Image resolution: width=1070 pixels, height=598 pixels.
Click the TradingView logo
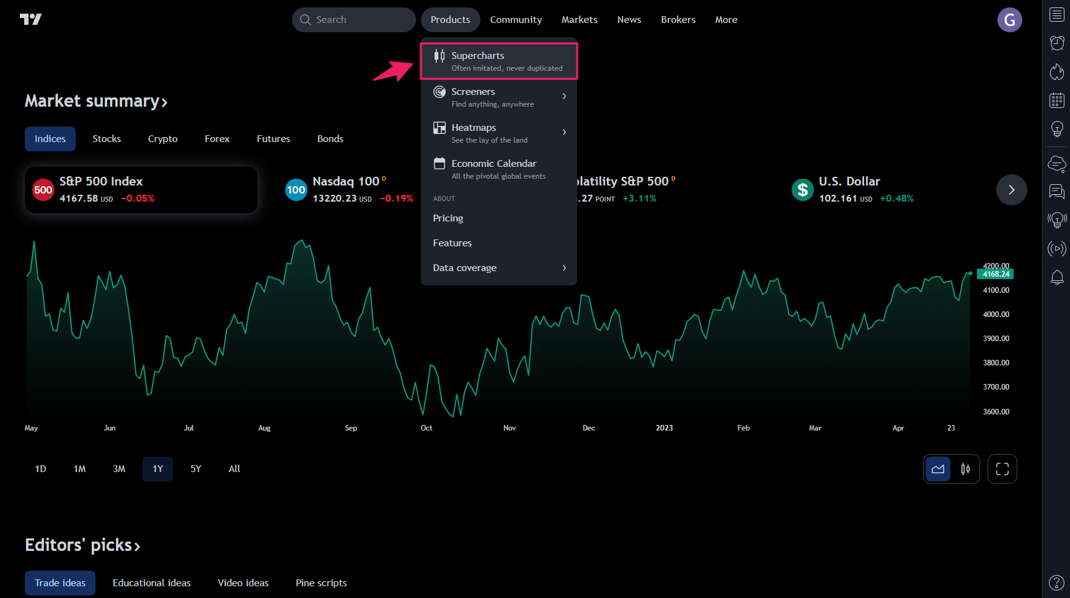click(30, 19)
